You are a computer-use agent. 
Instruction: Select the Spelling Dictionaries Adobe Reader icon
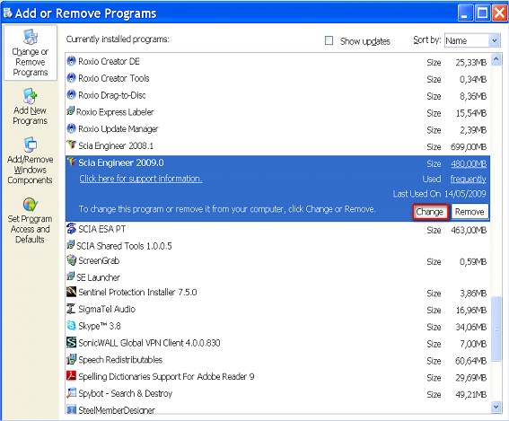click(x=71, y=376)
